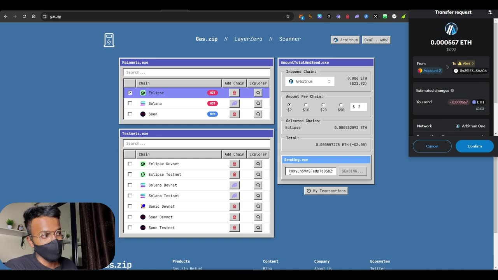The width and height of the screenshot is (498, 280).
Task: Click Add Chain icon for Soon Testnet
Action: pyautogui.click(x=234, y=227)
